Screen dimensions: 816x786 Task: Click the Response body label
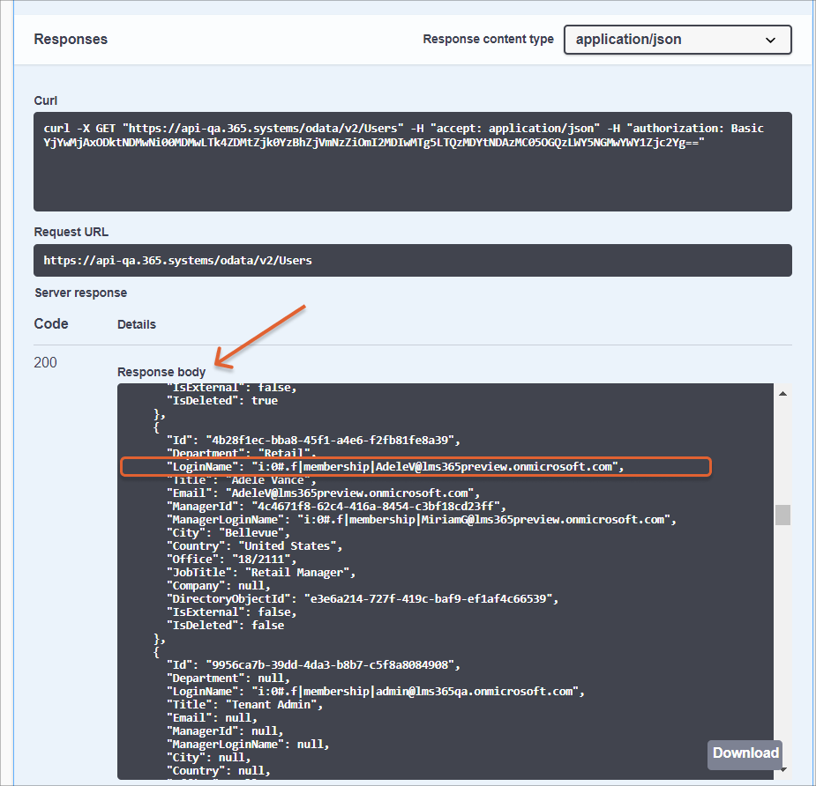[161, 372]
